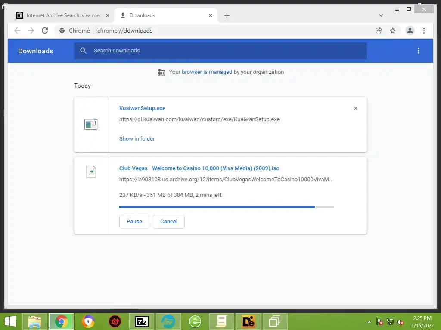The width and height of the screenshot is (441, 330).
Task: Open the Downloads page more actions menu
Action: click(419, 51)
